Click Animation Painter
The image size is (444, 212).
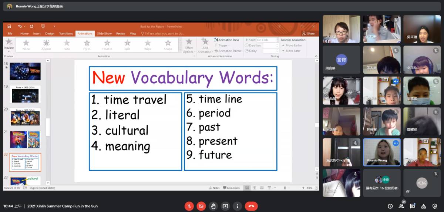tap(228, 51)
